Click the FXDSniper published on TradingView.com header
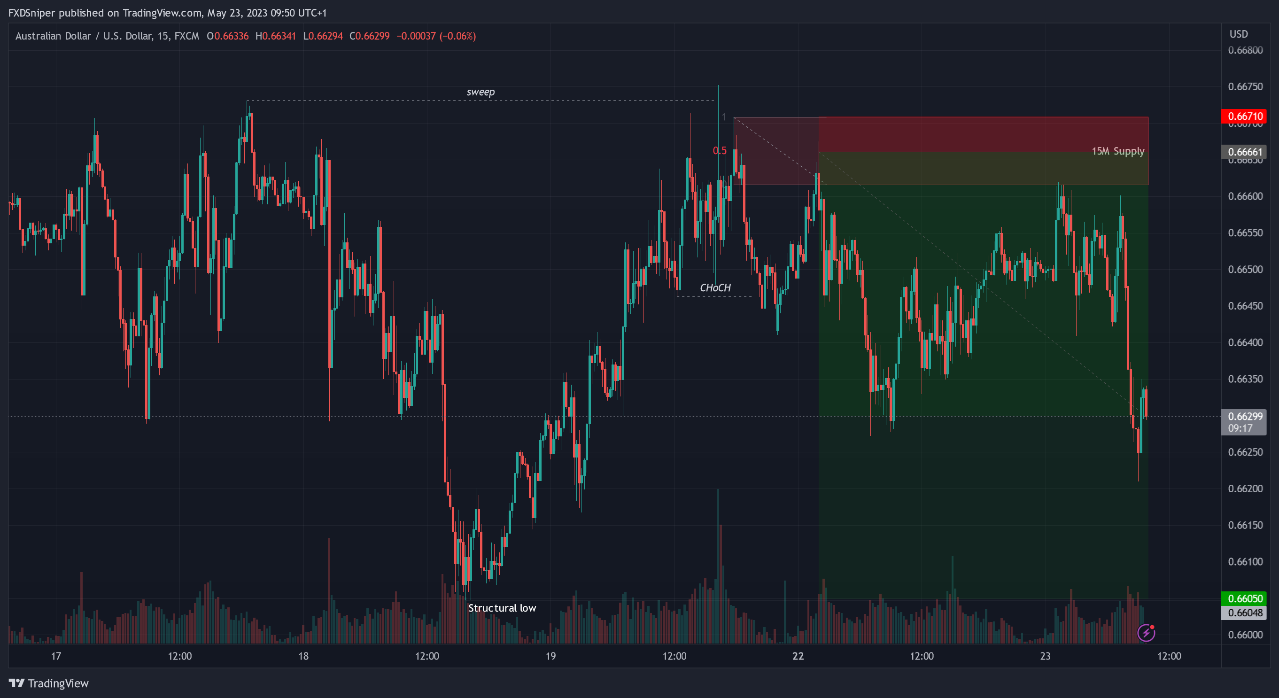 pos(167,13)
